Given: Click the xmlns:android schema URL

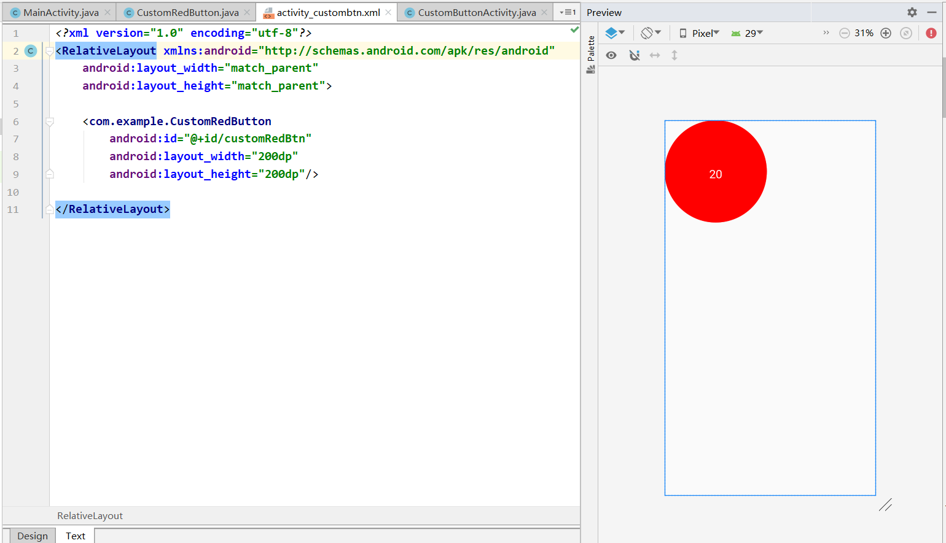Looking at the screenshot, I should click(407, 51).
